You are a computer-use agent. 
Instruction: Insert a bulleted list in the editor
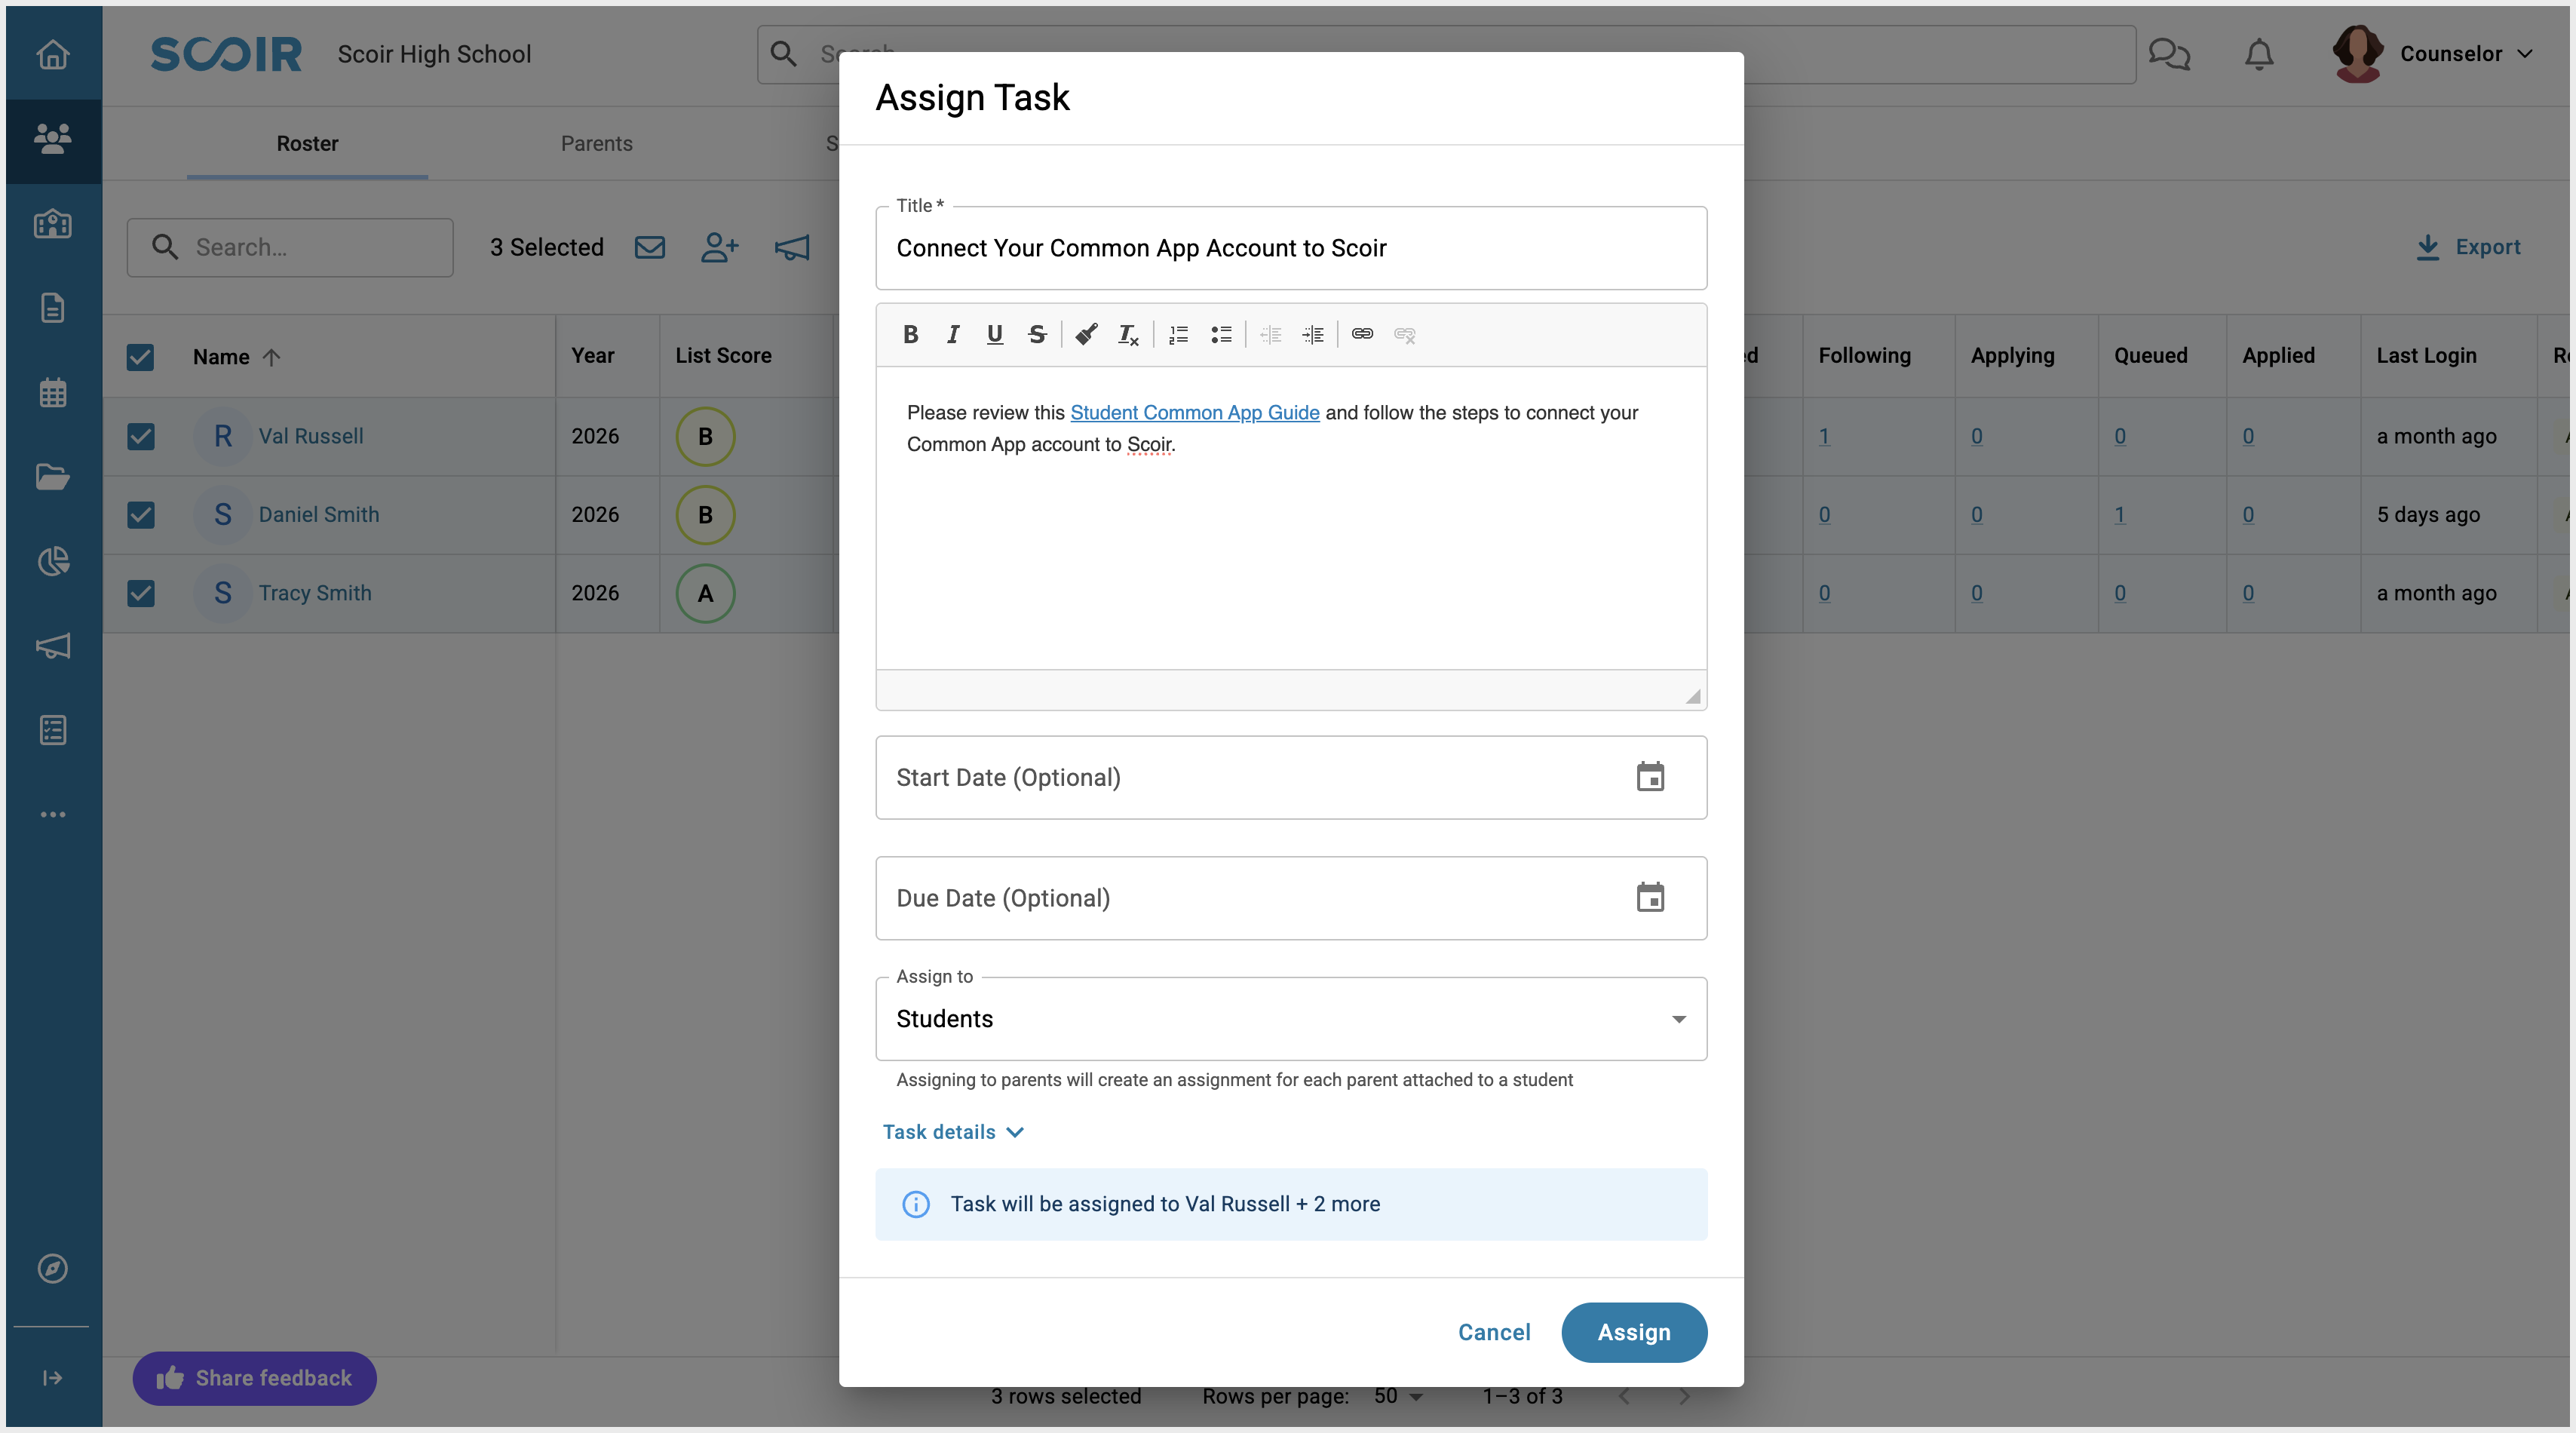point(1220,334)
